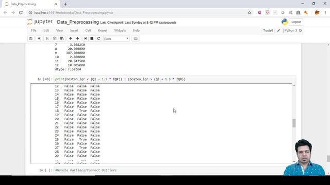
Task: Run the current cell
Action: pyautogui.click(x=85, y=39)
